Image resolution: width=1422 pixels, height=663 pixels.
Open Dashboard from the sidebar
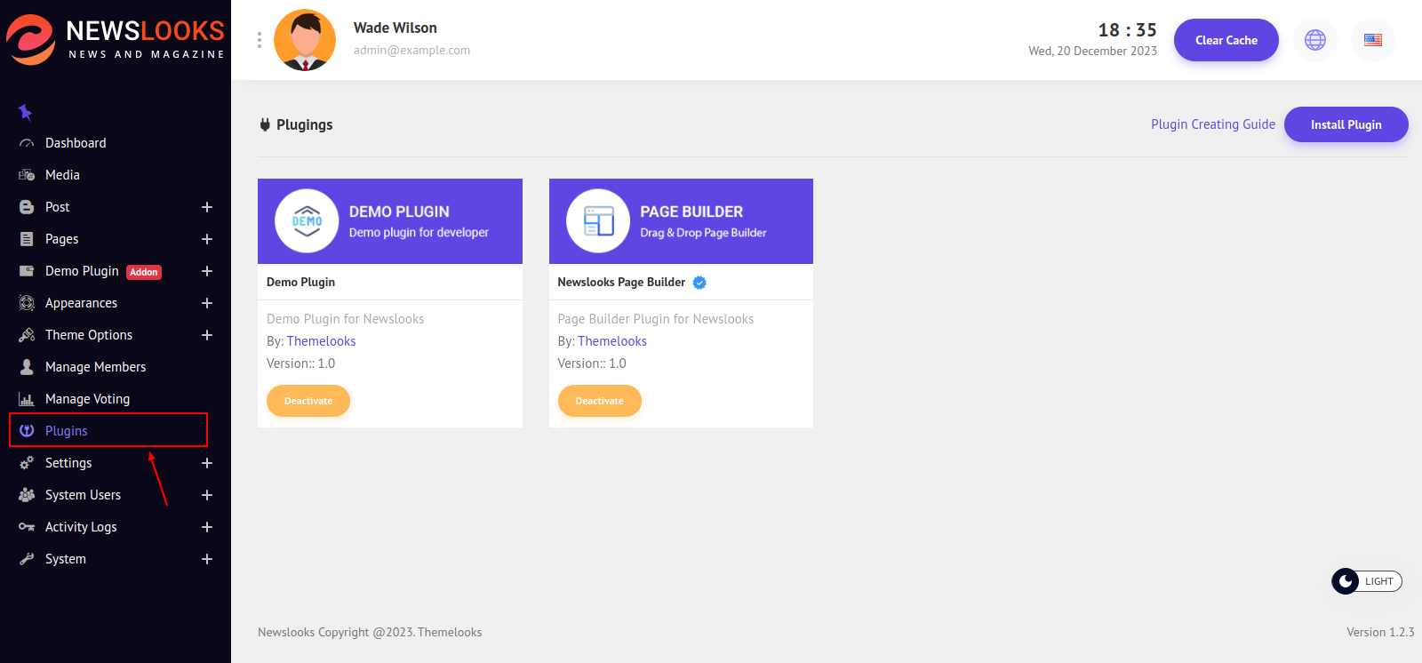(x=76, y=143)
